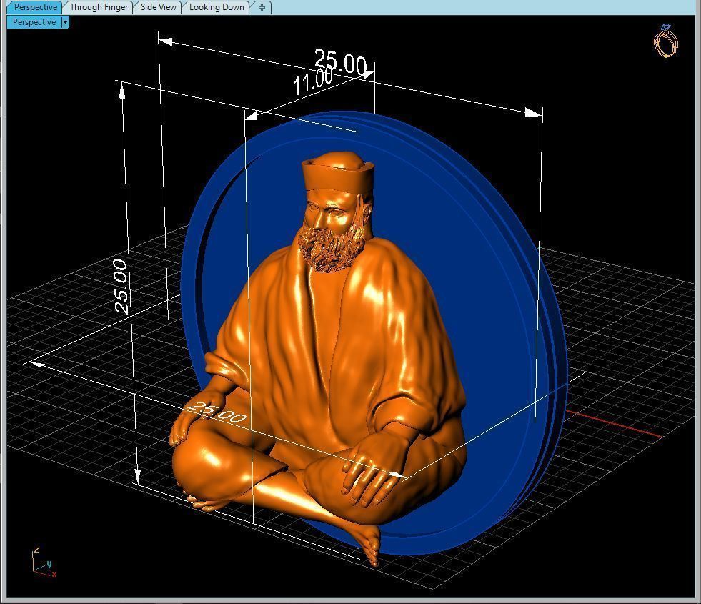701x604 pixels.
Task: Select the 11.00 depth dimension text
Action: [314, 81]
